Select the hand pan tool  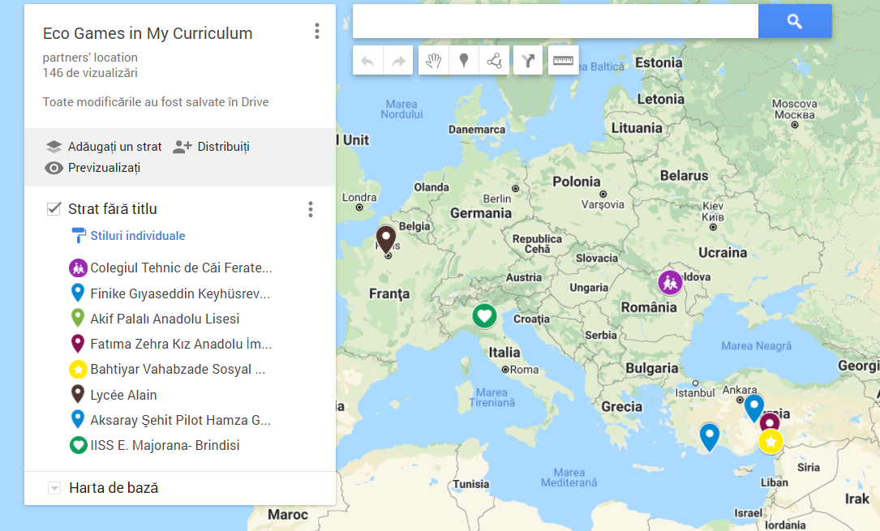433,61
